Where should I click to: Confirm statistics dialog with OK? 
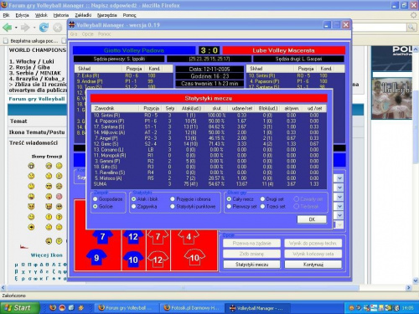[x=312, y=219]
